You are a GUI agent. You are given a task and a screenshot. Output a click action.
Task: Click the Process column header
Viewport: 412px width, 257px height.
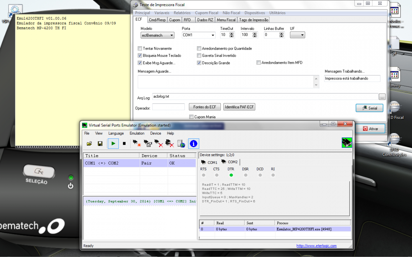313,223
